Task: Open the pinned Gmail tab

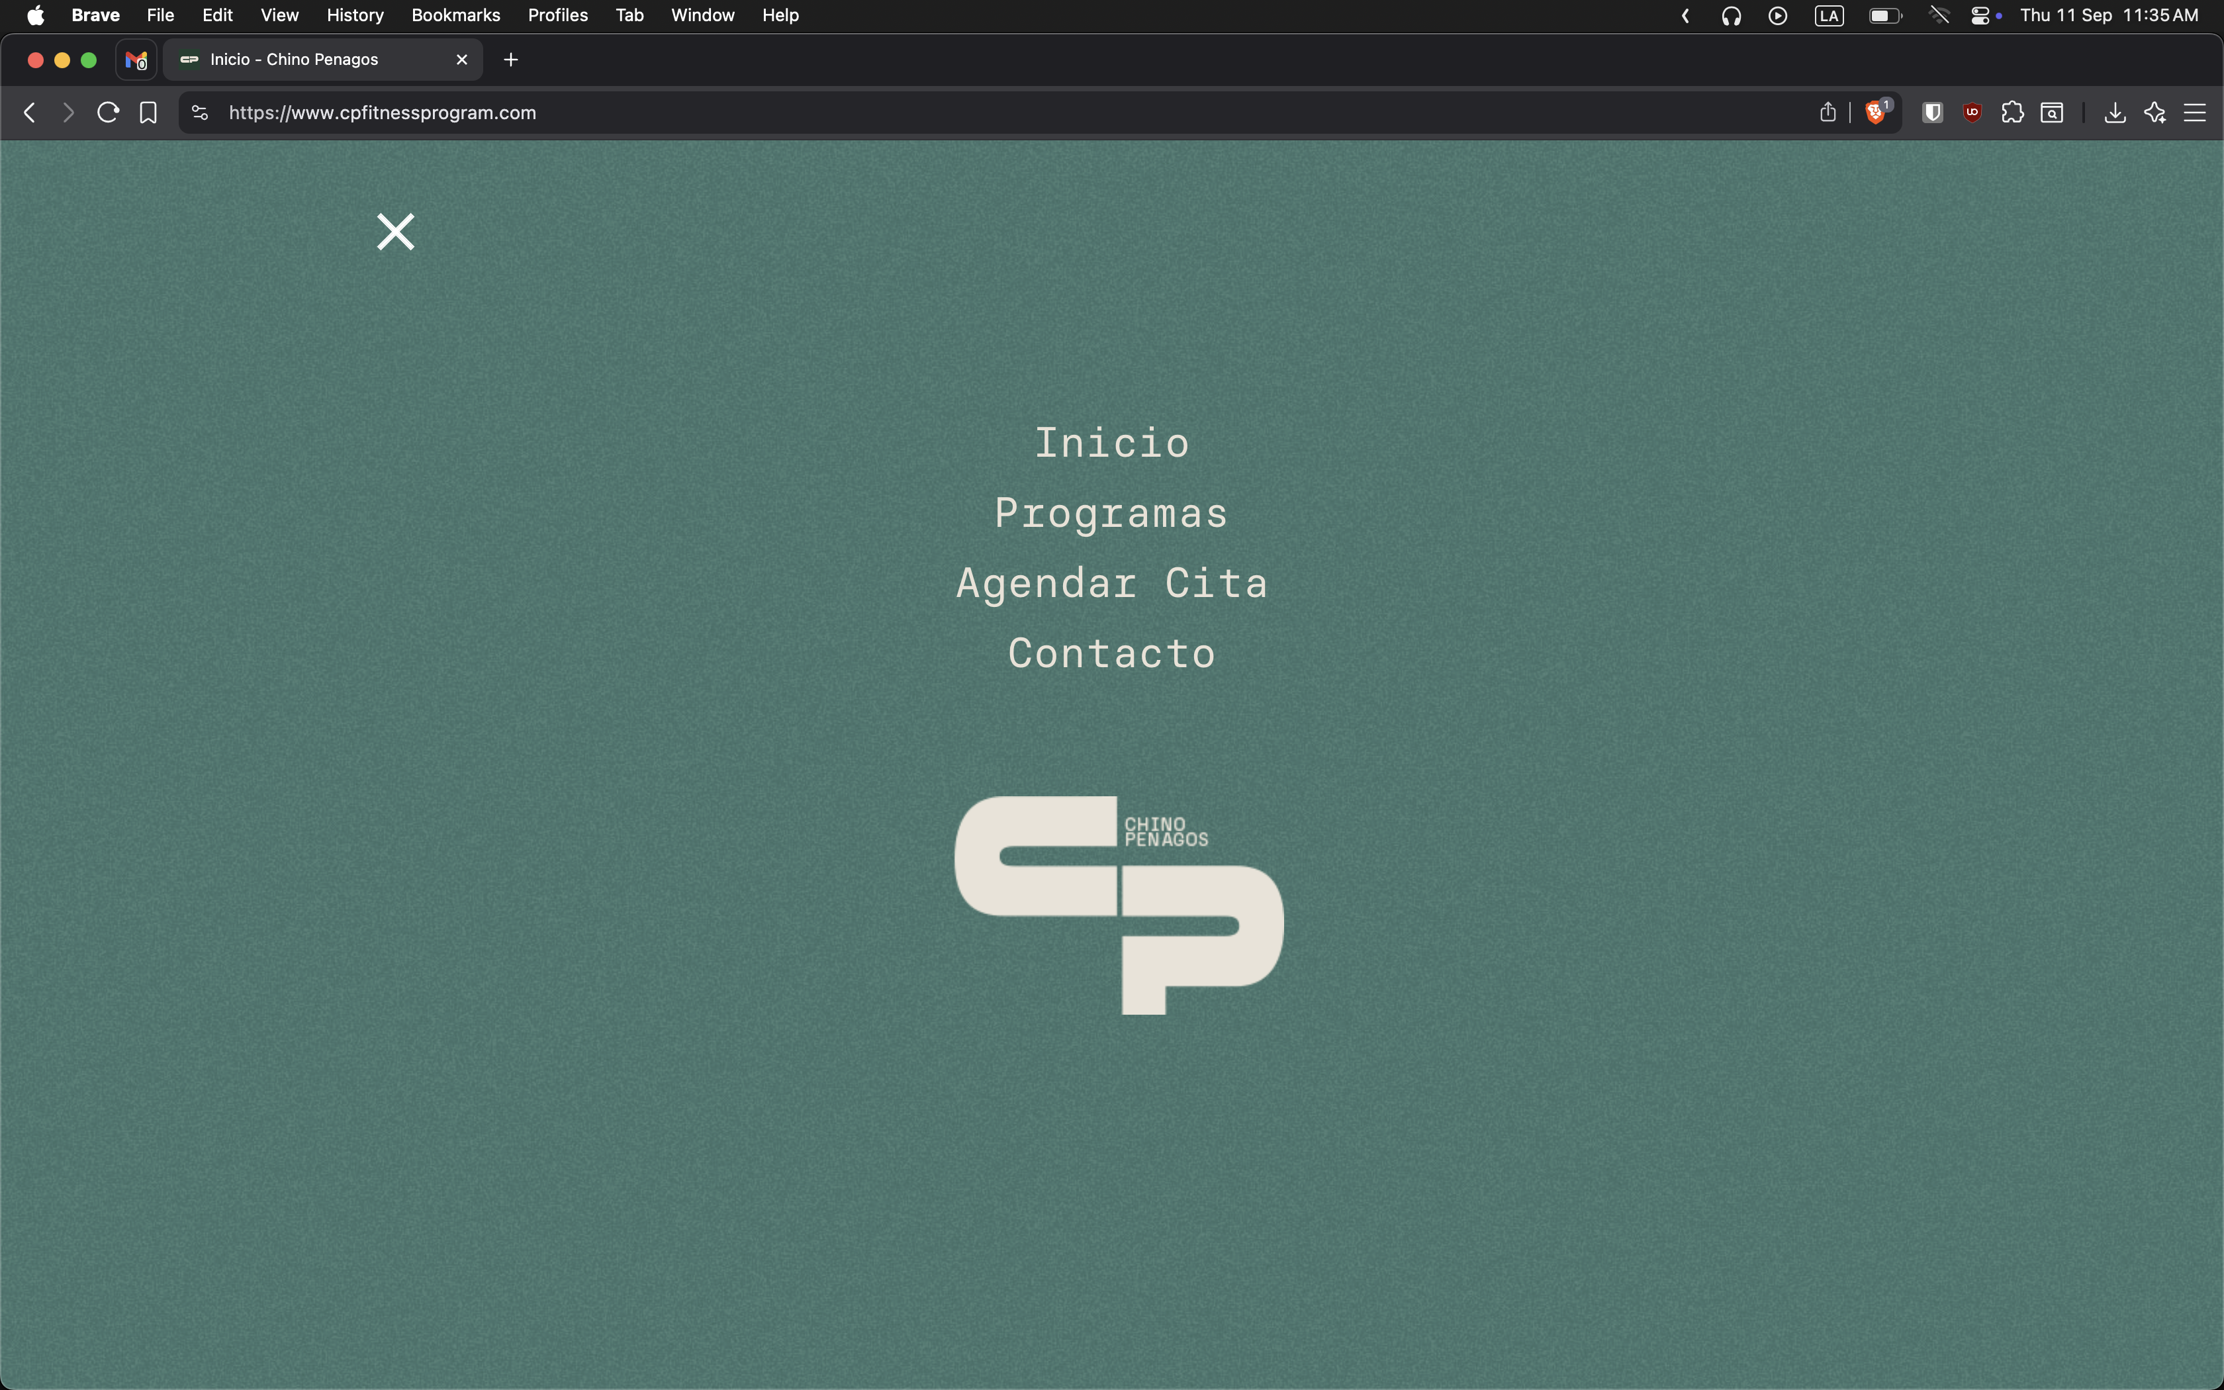Action: click(x=136, y=60)
